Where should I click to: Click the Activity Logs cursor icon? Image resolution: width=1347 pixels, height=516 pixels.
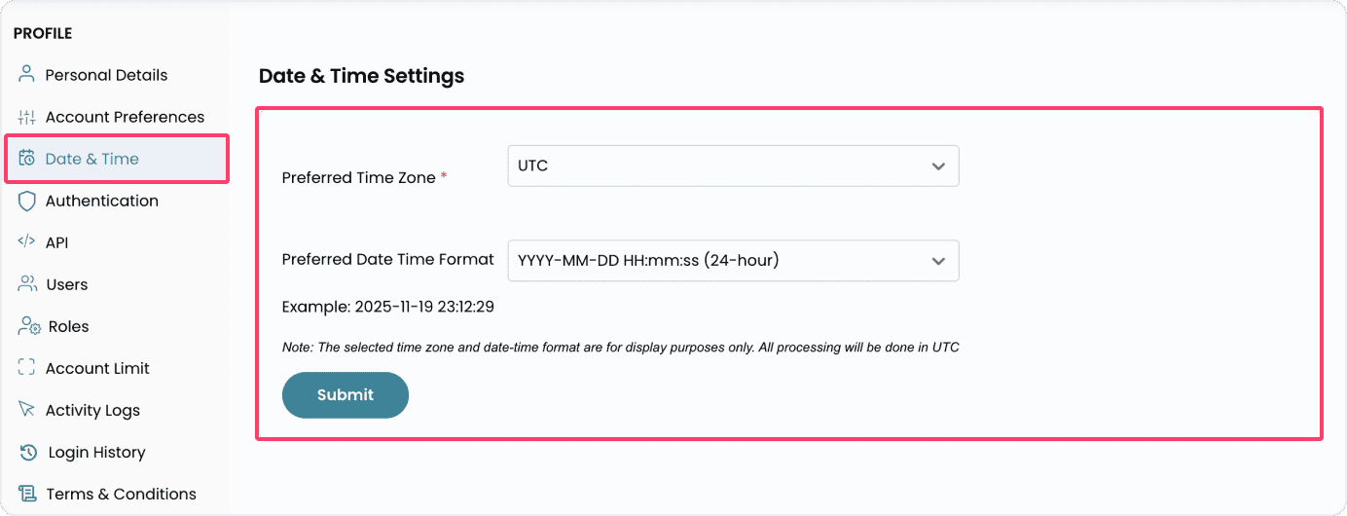(x=26, y=410)
